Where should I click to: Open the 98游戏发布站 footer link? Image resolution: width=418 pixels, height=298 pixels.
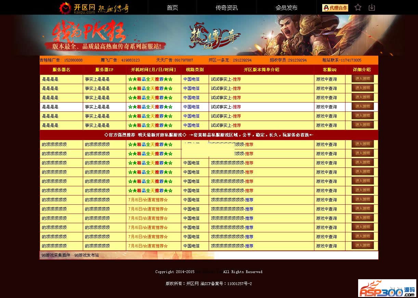tap(87, 255)
